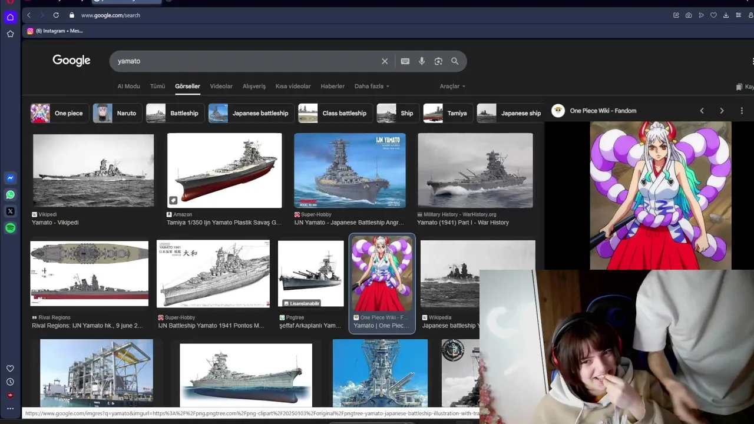
Task: Switch to the 'Tümü' tab
Action: [157, 87]
